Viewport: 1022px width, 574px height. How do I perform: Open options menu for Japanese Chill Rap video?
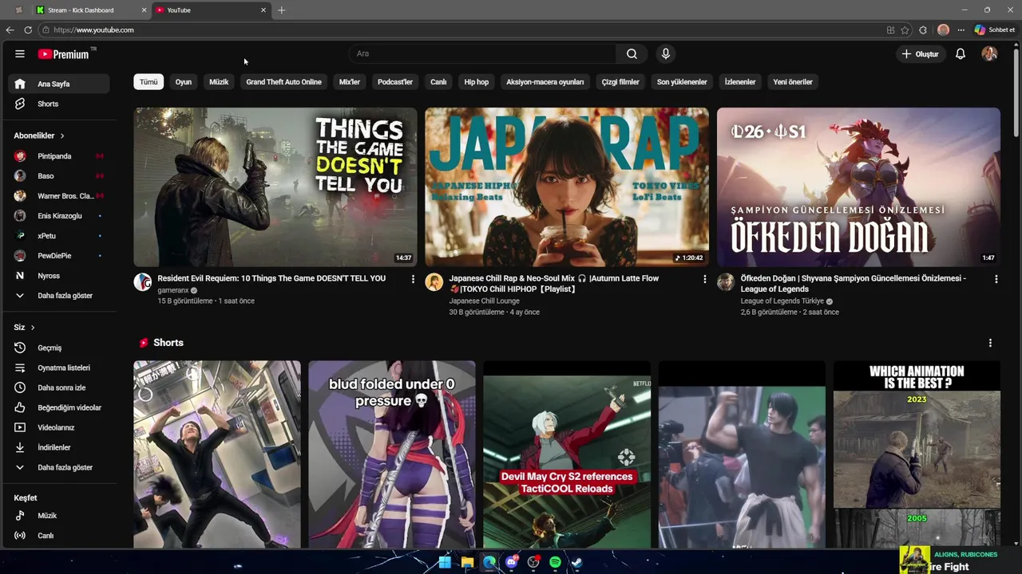point(704,279)
